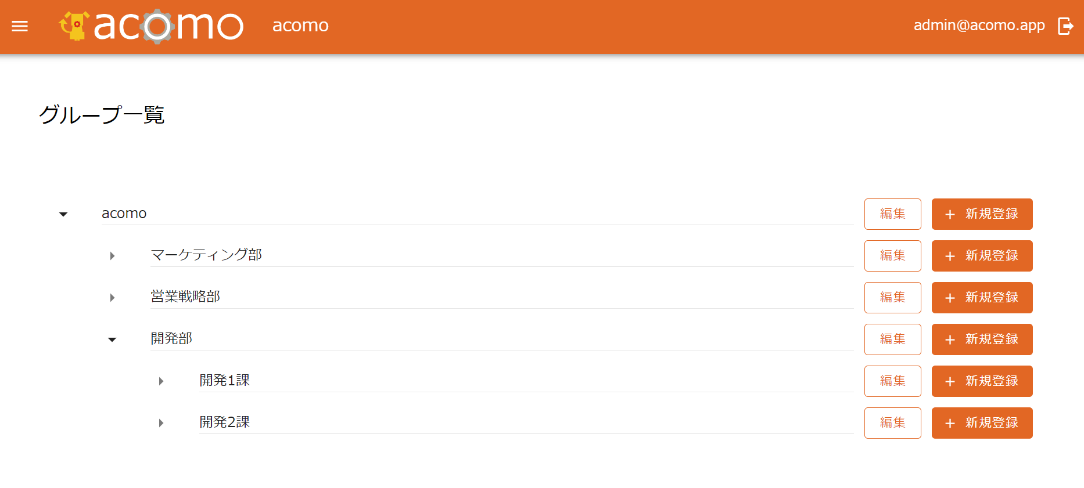This screenshot has height=488, width=1084.
Task: Open the hamburger navigation menu
Action: tap(20, 26)
